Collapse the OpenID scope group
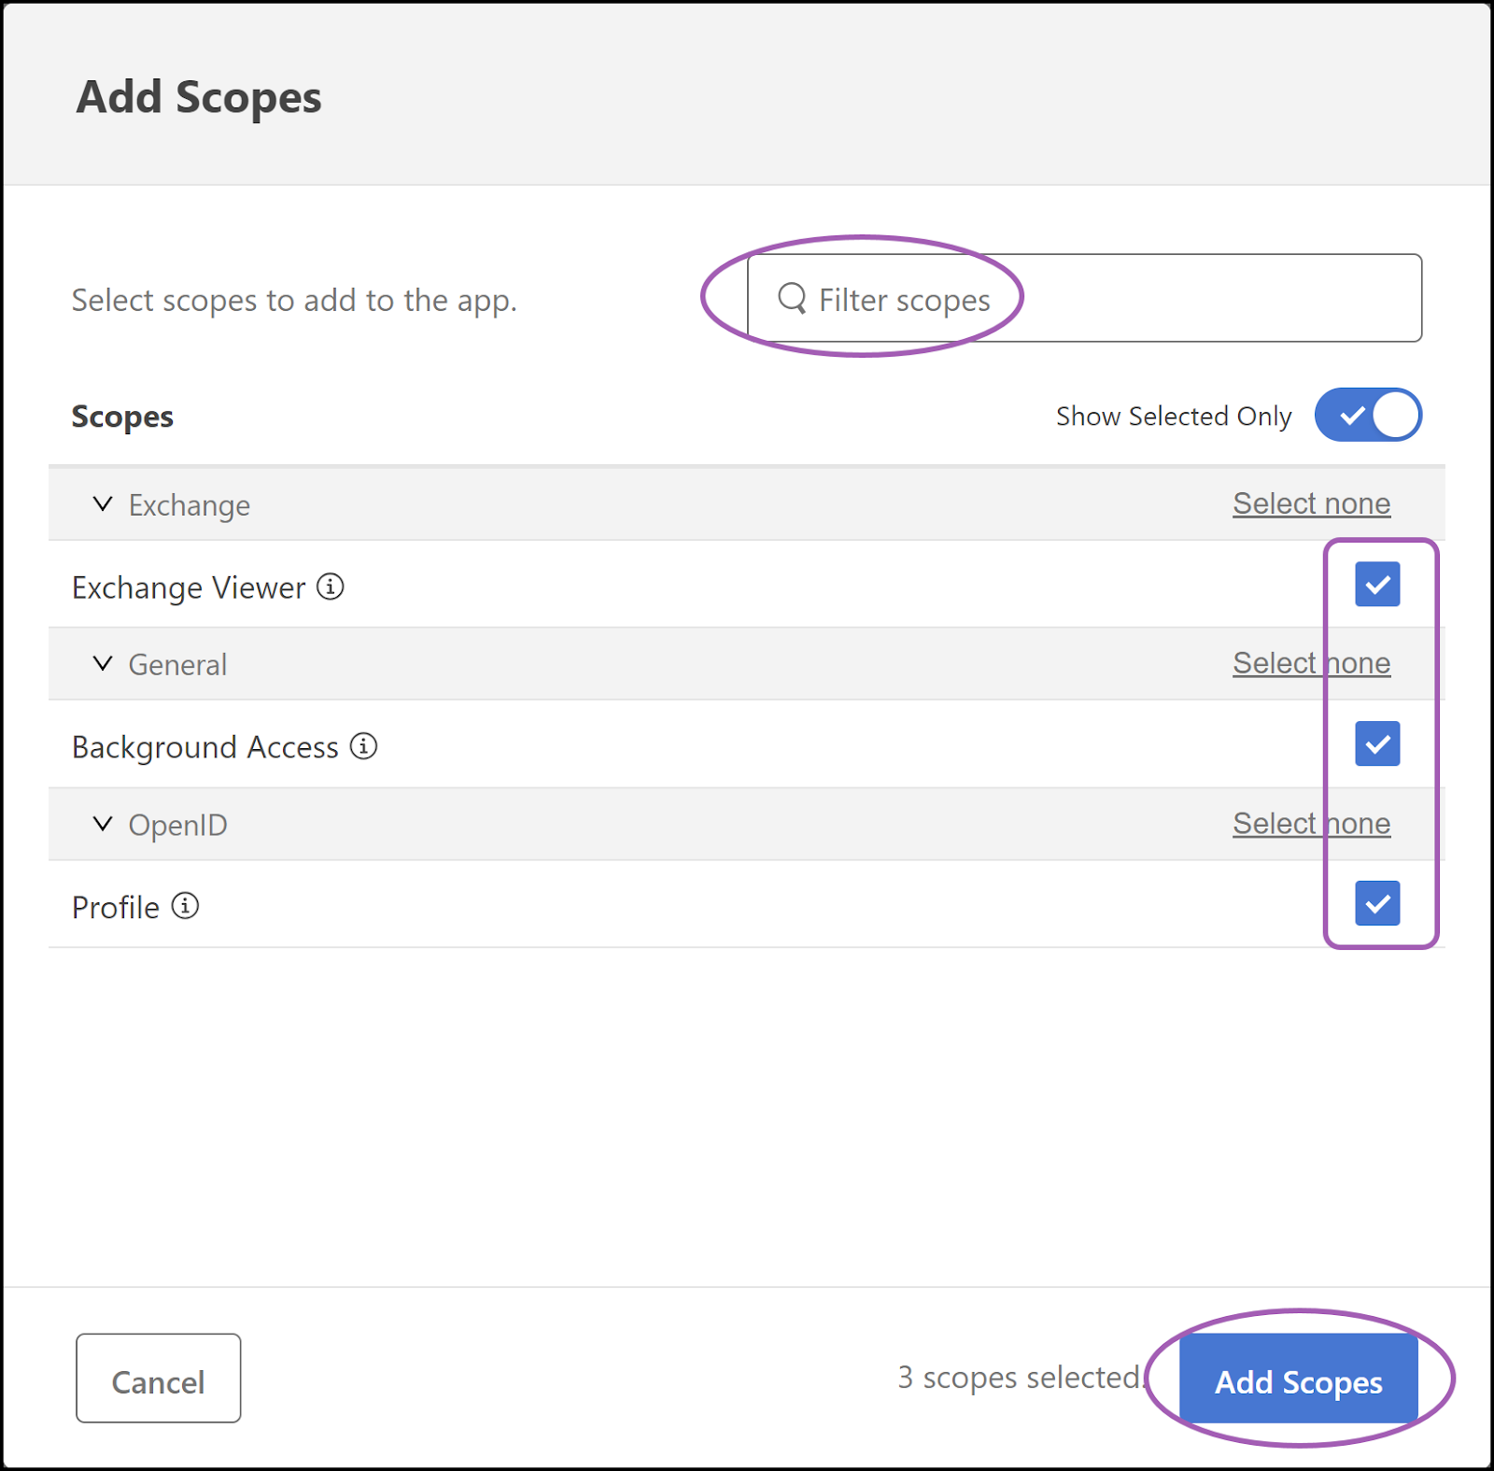This screenshot has width=1494, height=1471. (x=103, y=824)
